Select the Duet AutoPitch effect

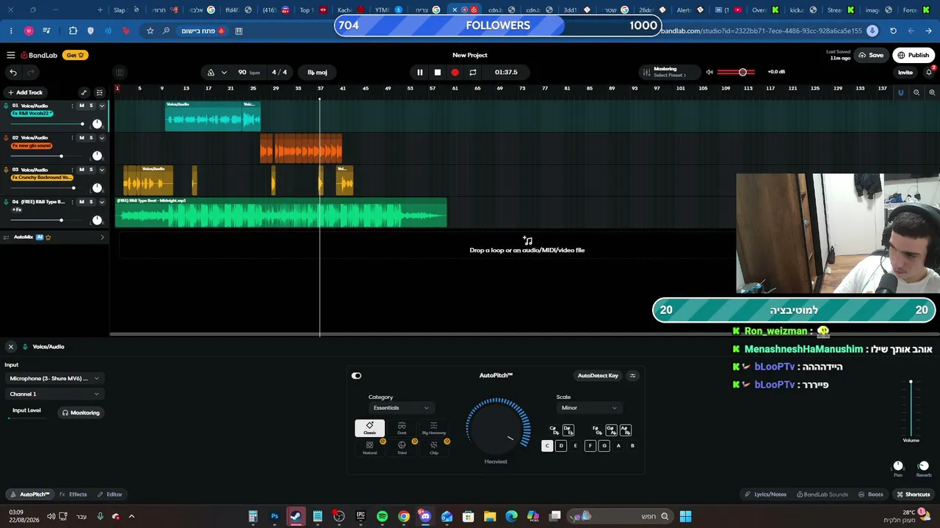click(402, 428)
